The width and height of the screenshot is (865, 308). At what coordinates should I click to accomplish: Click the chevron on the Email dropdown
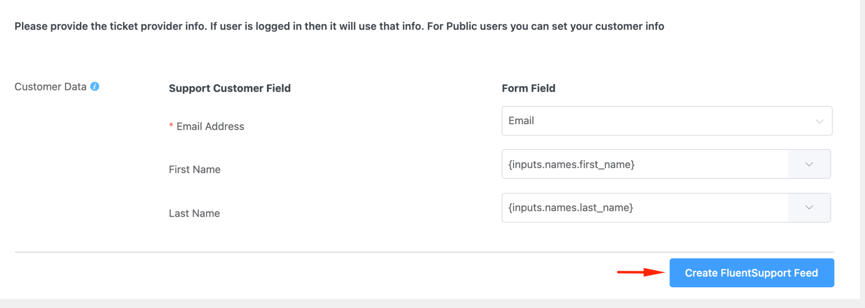click(819, 121)
